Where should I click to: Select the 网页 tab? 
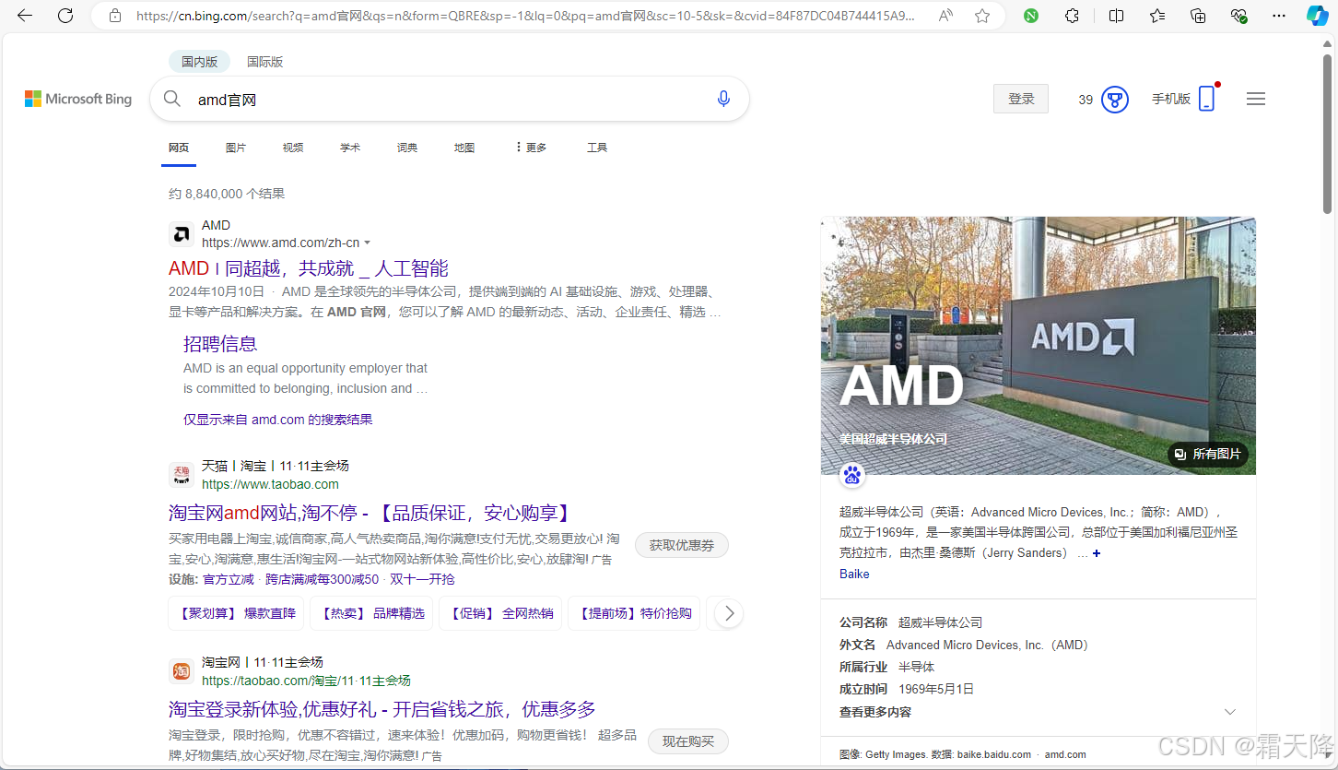[179, 148]
